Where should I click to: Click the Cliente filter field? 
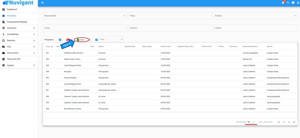[255, 28]
